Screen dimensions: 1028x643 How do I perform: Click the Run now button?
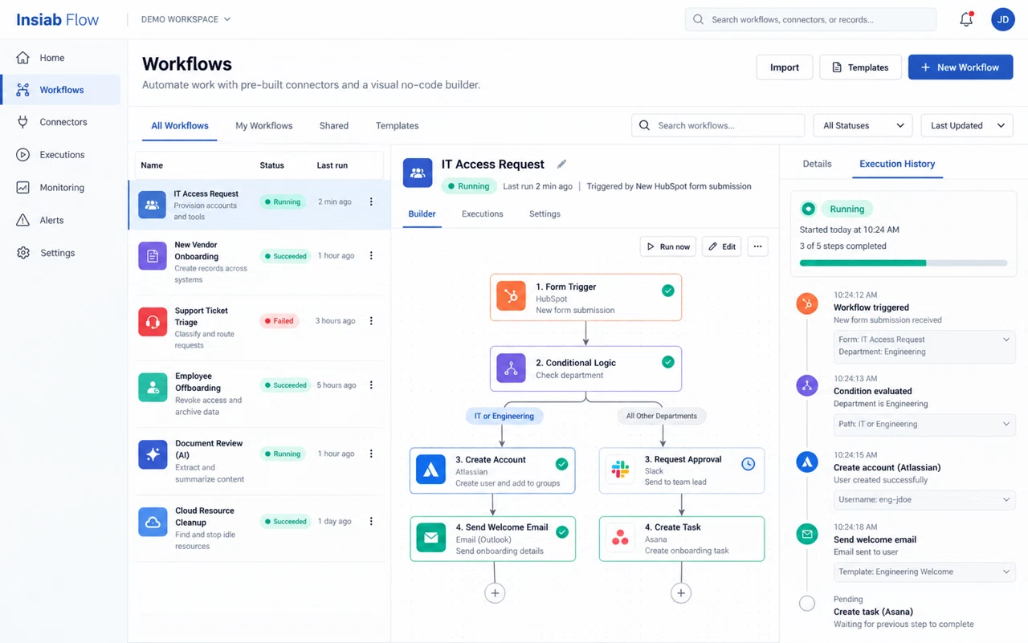[668, 246]
